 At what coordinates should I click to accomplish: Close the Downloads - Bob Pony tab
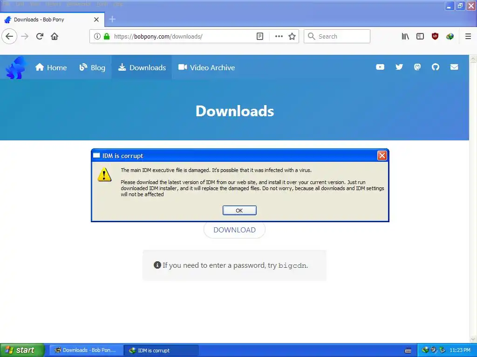[96, 20]
